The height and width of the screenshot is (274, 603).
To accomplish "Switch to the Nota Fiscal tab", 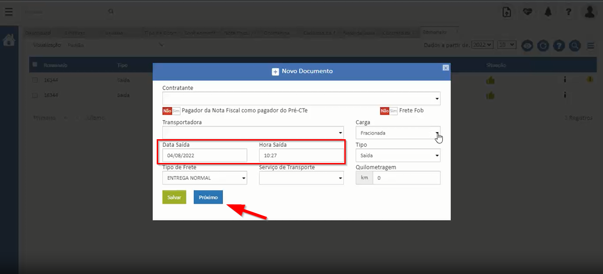I will (240, 33).
